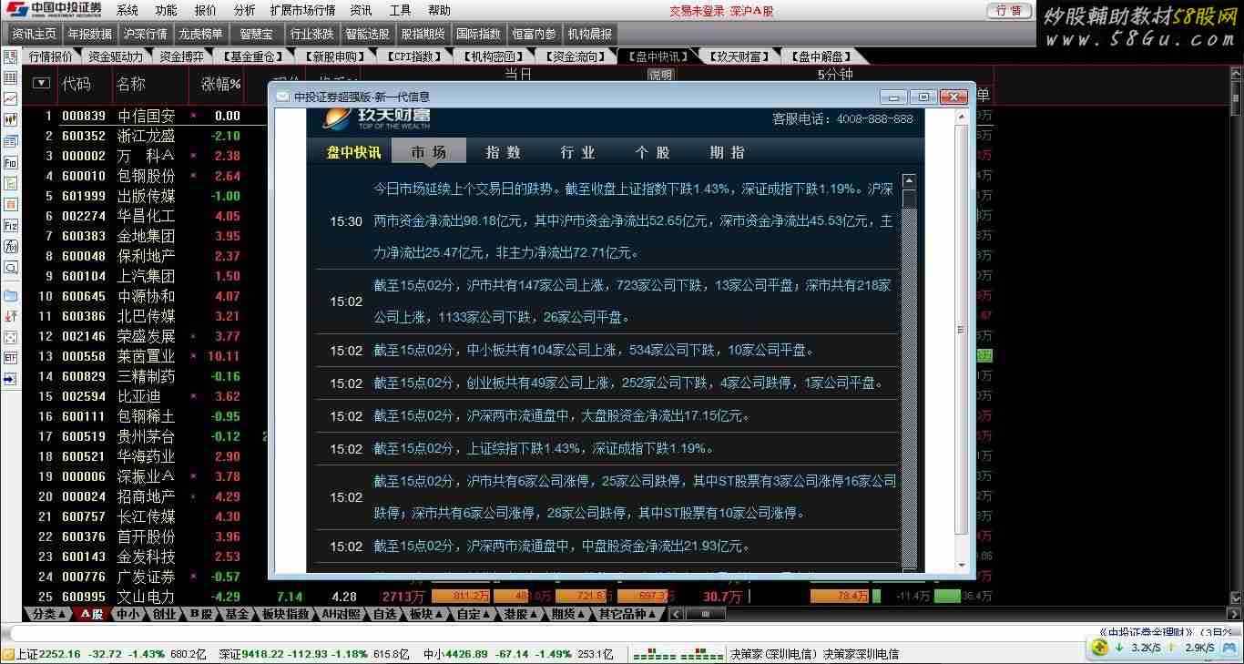Expand the 自定 bottom tab menu
Screen dimensions: 1244x664
pos(473,614)
